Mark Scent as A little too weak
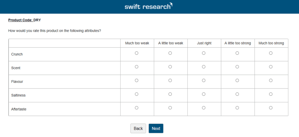This screenshot has width=299, height=137. tap(170, 67)
